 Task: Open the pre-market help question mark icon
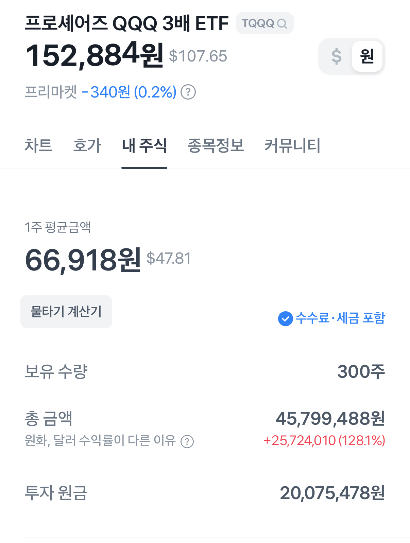coord(188,92)
